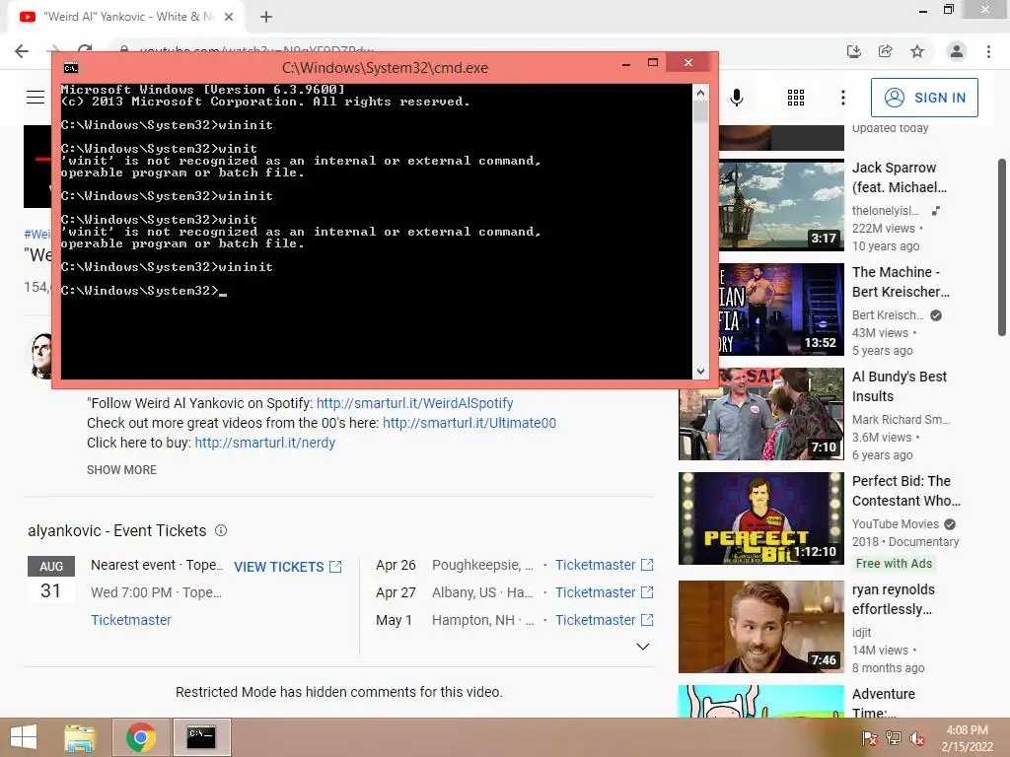Image resolution: width=1010 pixels, height=757 pixels.
Task: Click the SIGN IN button
Action: (924, 98)
